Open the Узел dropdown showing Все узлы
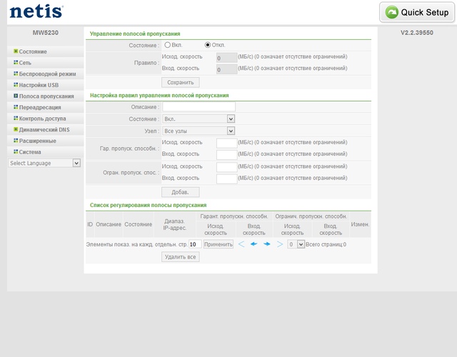The width and height of the screenshot is (457, 357). [199, 131]
